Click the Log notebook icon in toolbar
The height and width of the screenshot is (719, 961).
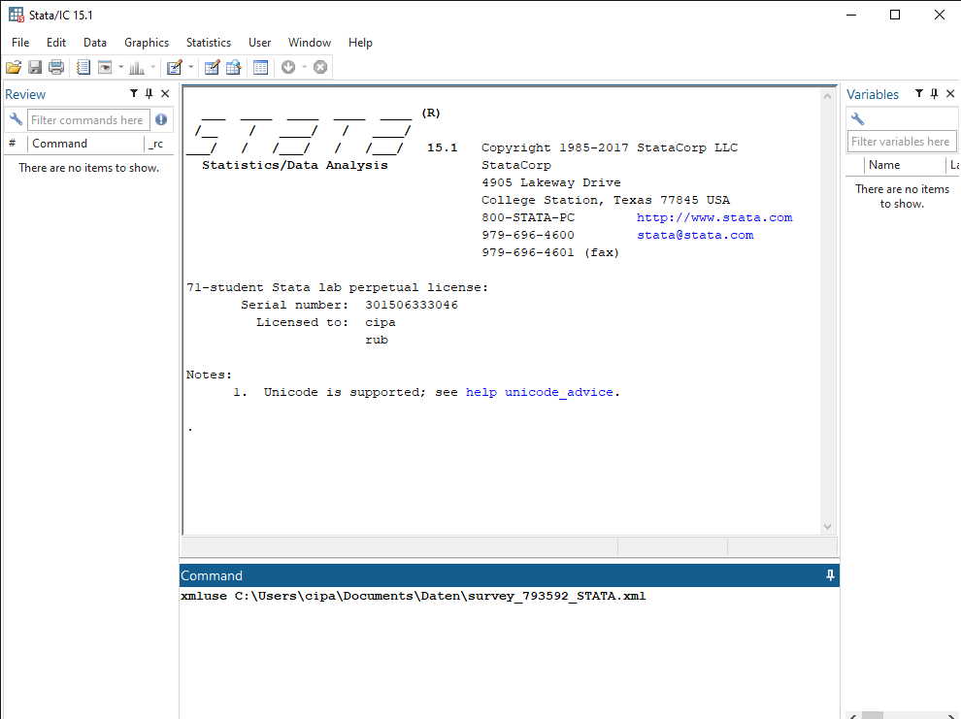83,67
